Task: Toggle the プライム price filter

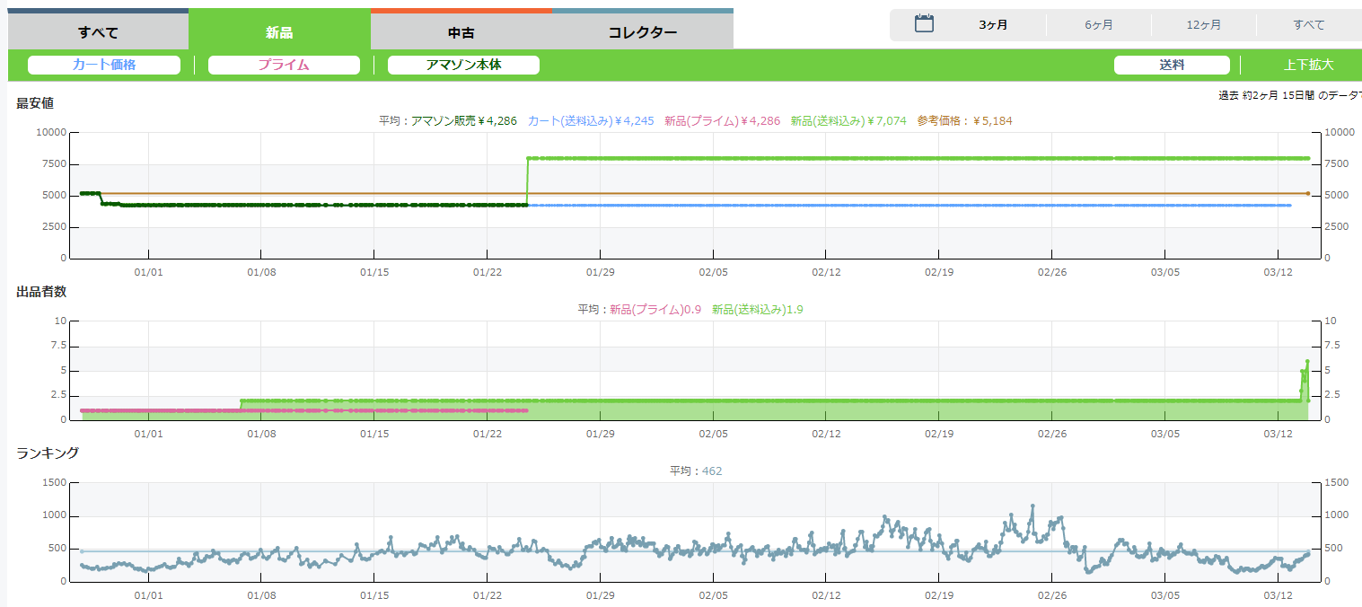Action: point(284,65)
